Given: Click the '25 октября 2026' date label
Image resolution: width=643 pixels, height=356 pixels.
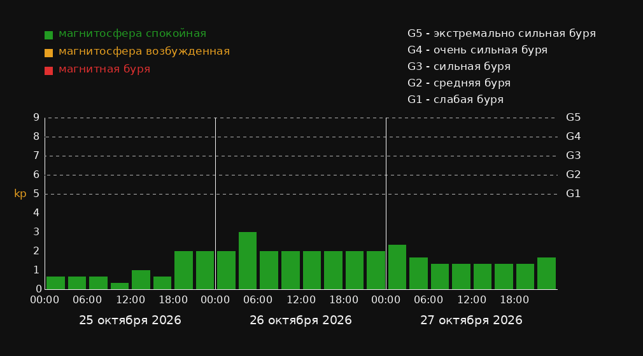Looking at the screenshot, I should [130, 320].
